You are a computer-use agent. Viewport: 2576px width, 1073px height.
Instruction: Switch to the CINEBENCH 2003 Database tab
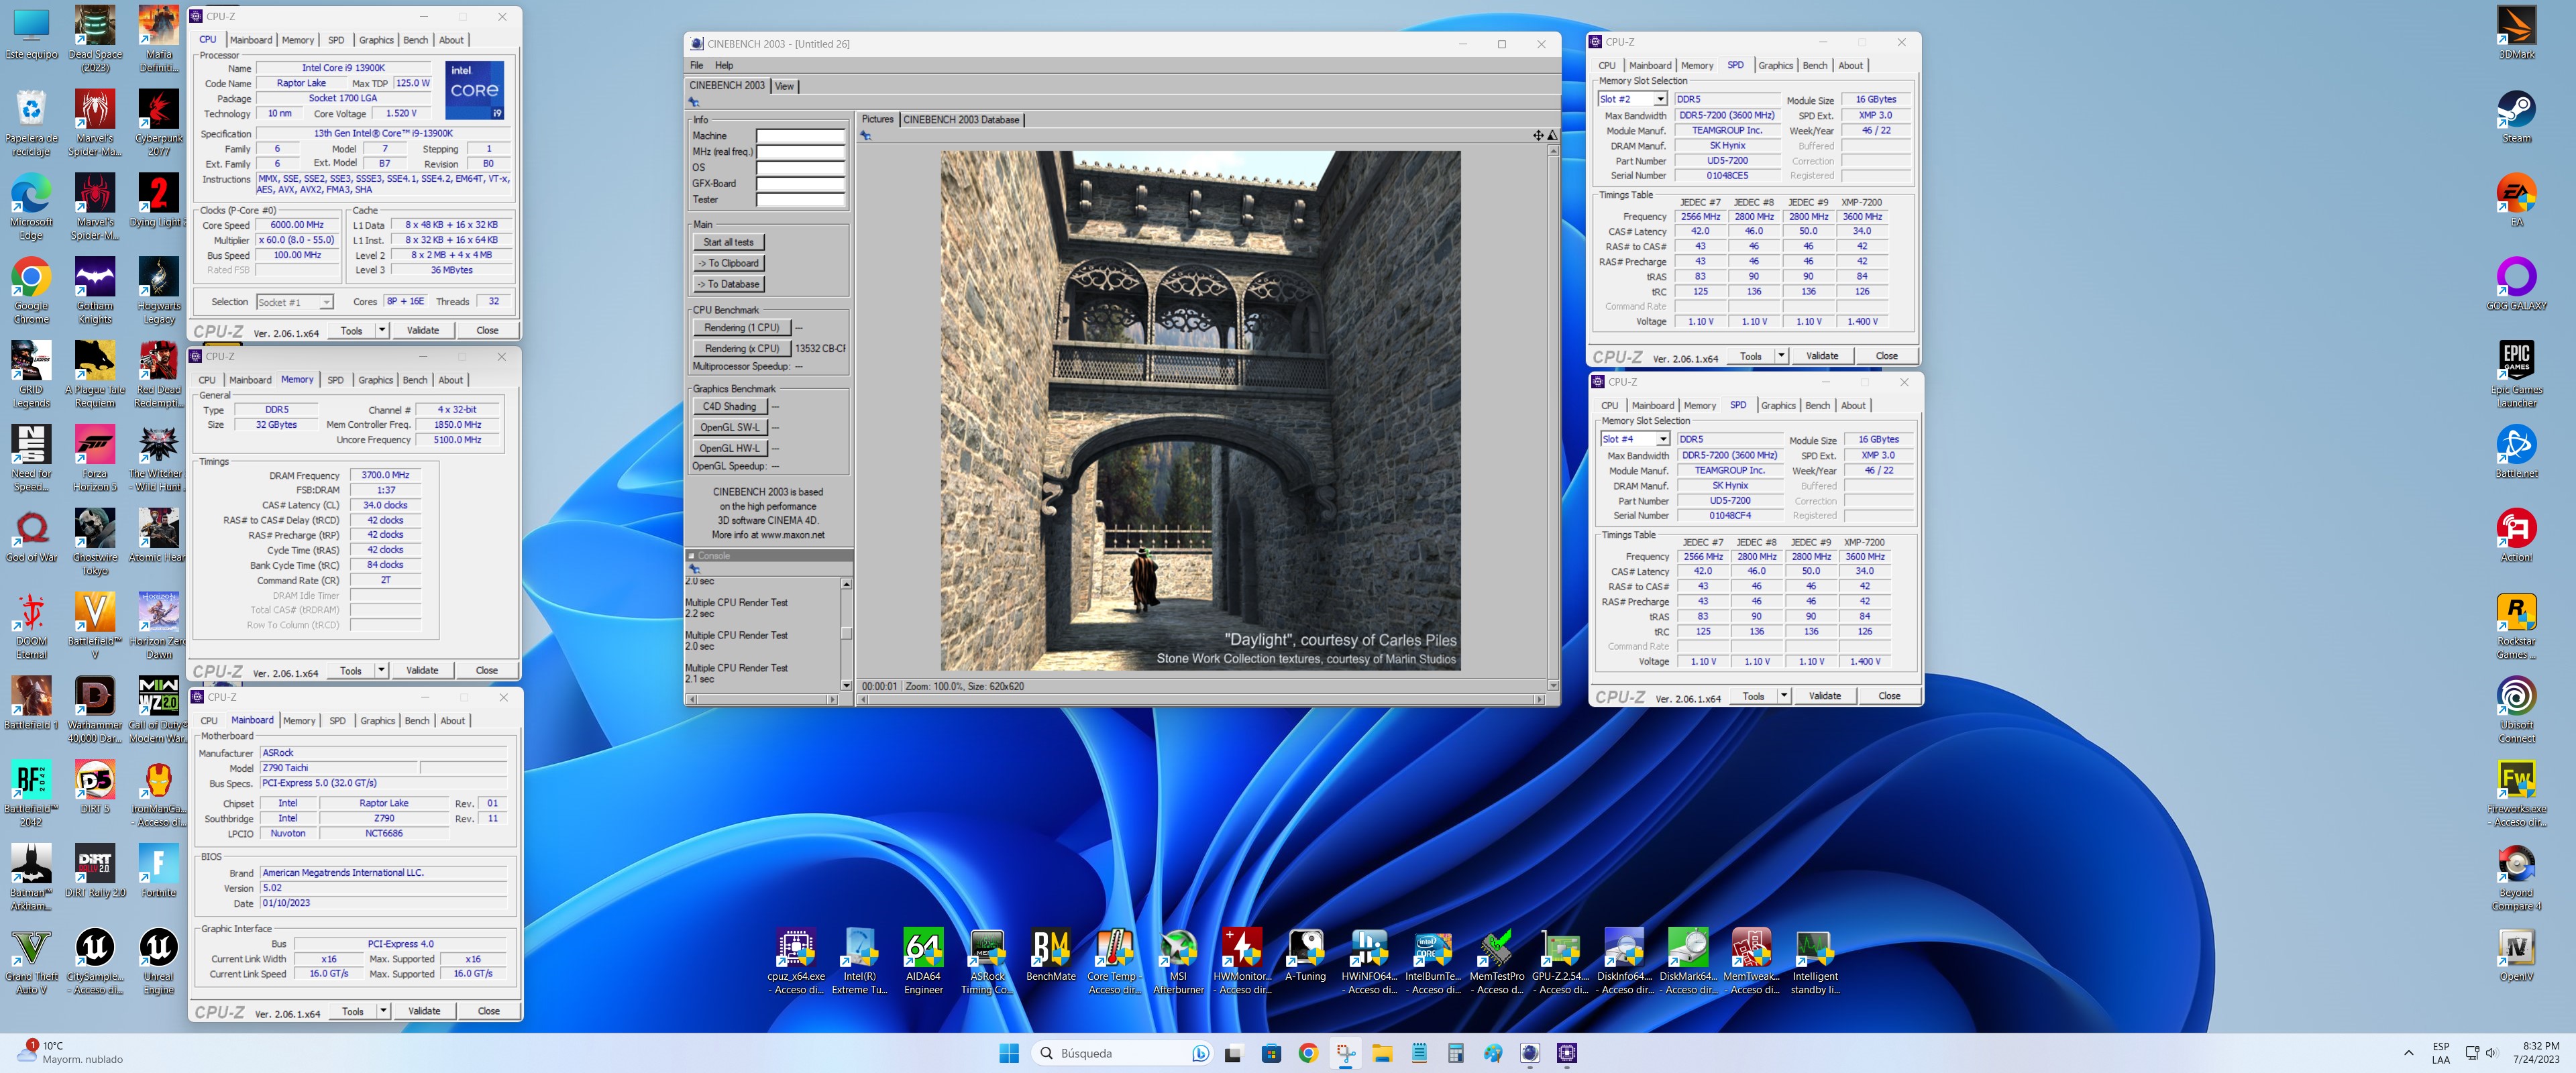[x=961, y=119]
